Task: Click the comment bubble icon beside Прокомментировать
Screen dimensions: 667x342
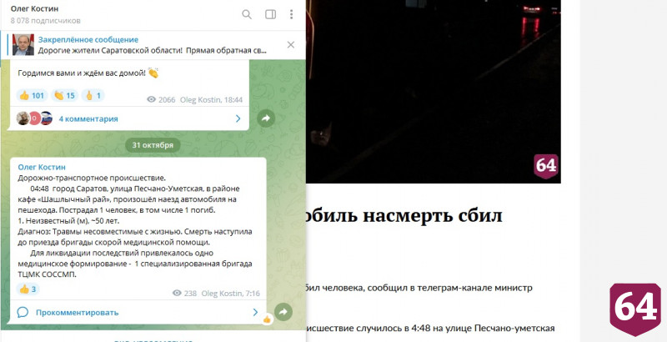Action: pos(23,313)
